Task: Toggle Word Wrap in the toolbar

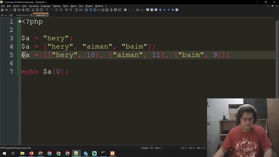Action: [86, 10]
